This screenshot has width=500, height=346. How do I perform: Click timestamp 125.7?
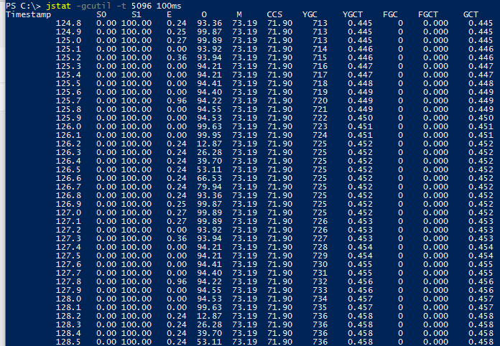[68, 100]
